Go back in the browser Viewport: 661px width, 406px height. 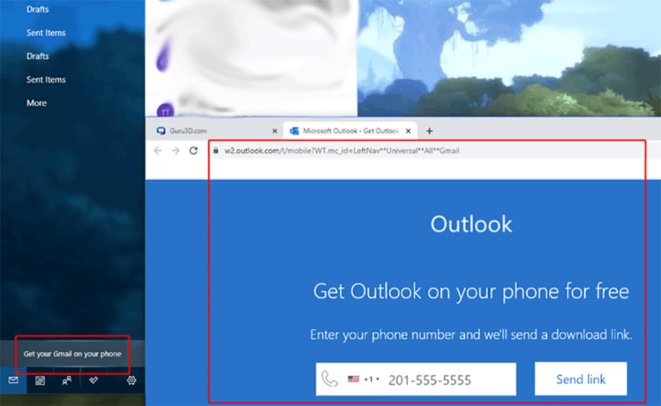pos(158,151)
